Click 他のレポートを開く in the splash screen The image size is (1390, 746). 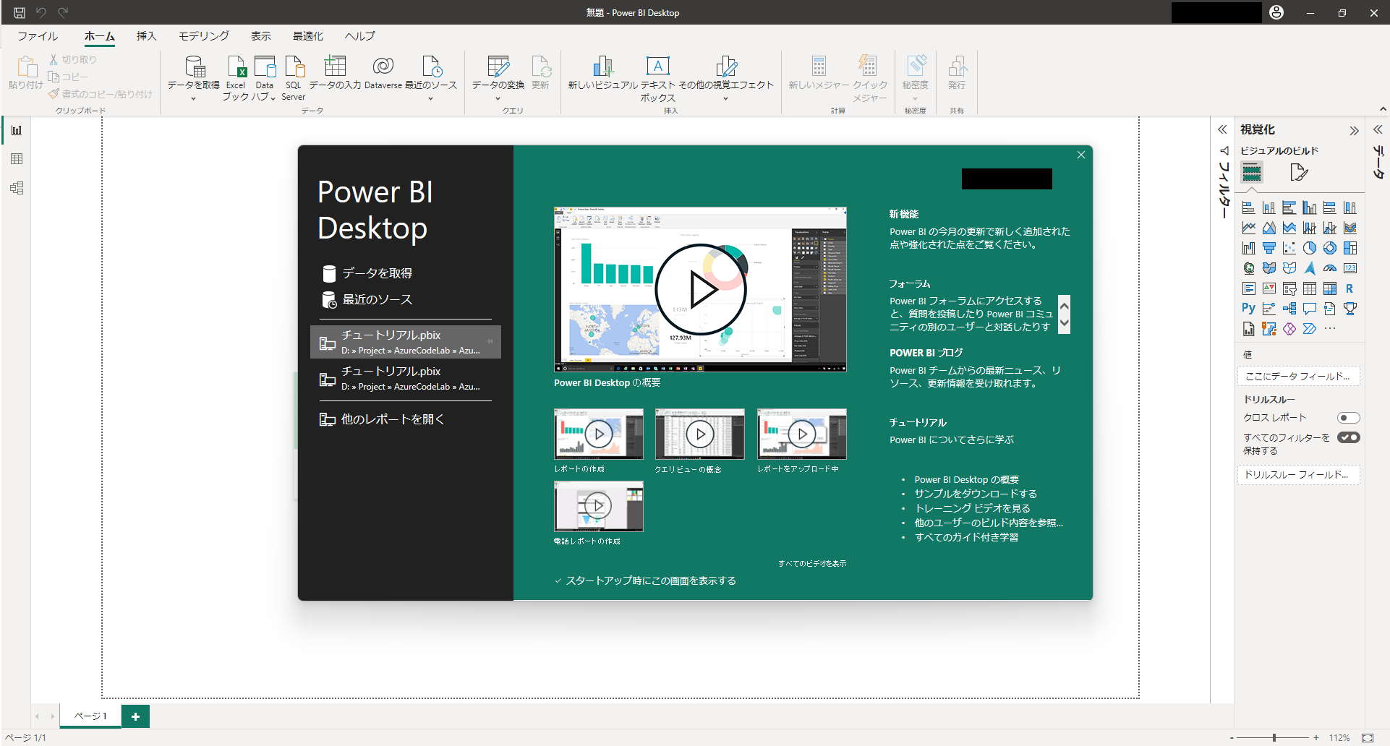[393, 419]
